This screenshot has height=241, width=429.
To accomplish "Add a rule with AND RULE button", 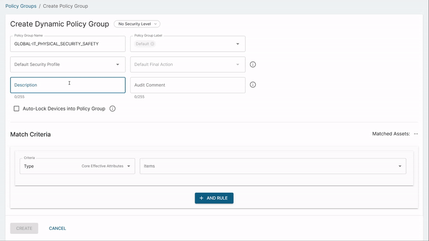I will tap(214, 198).
